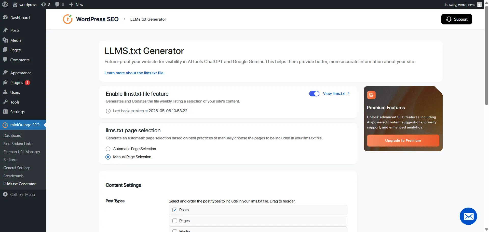Screen dimensions: 489x232
Task: Open the Redirect submenu item
Action: [x=10, y=160]
